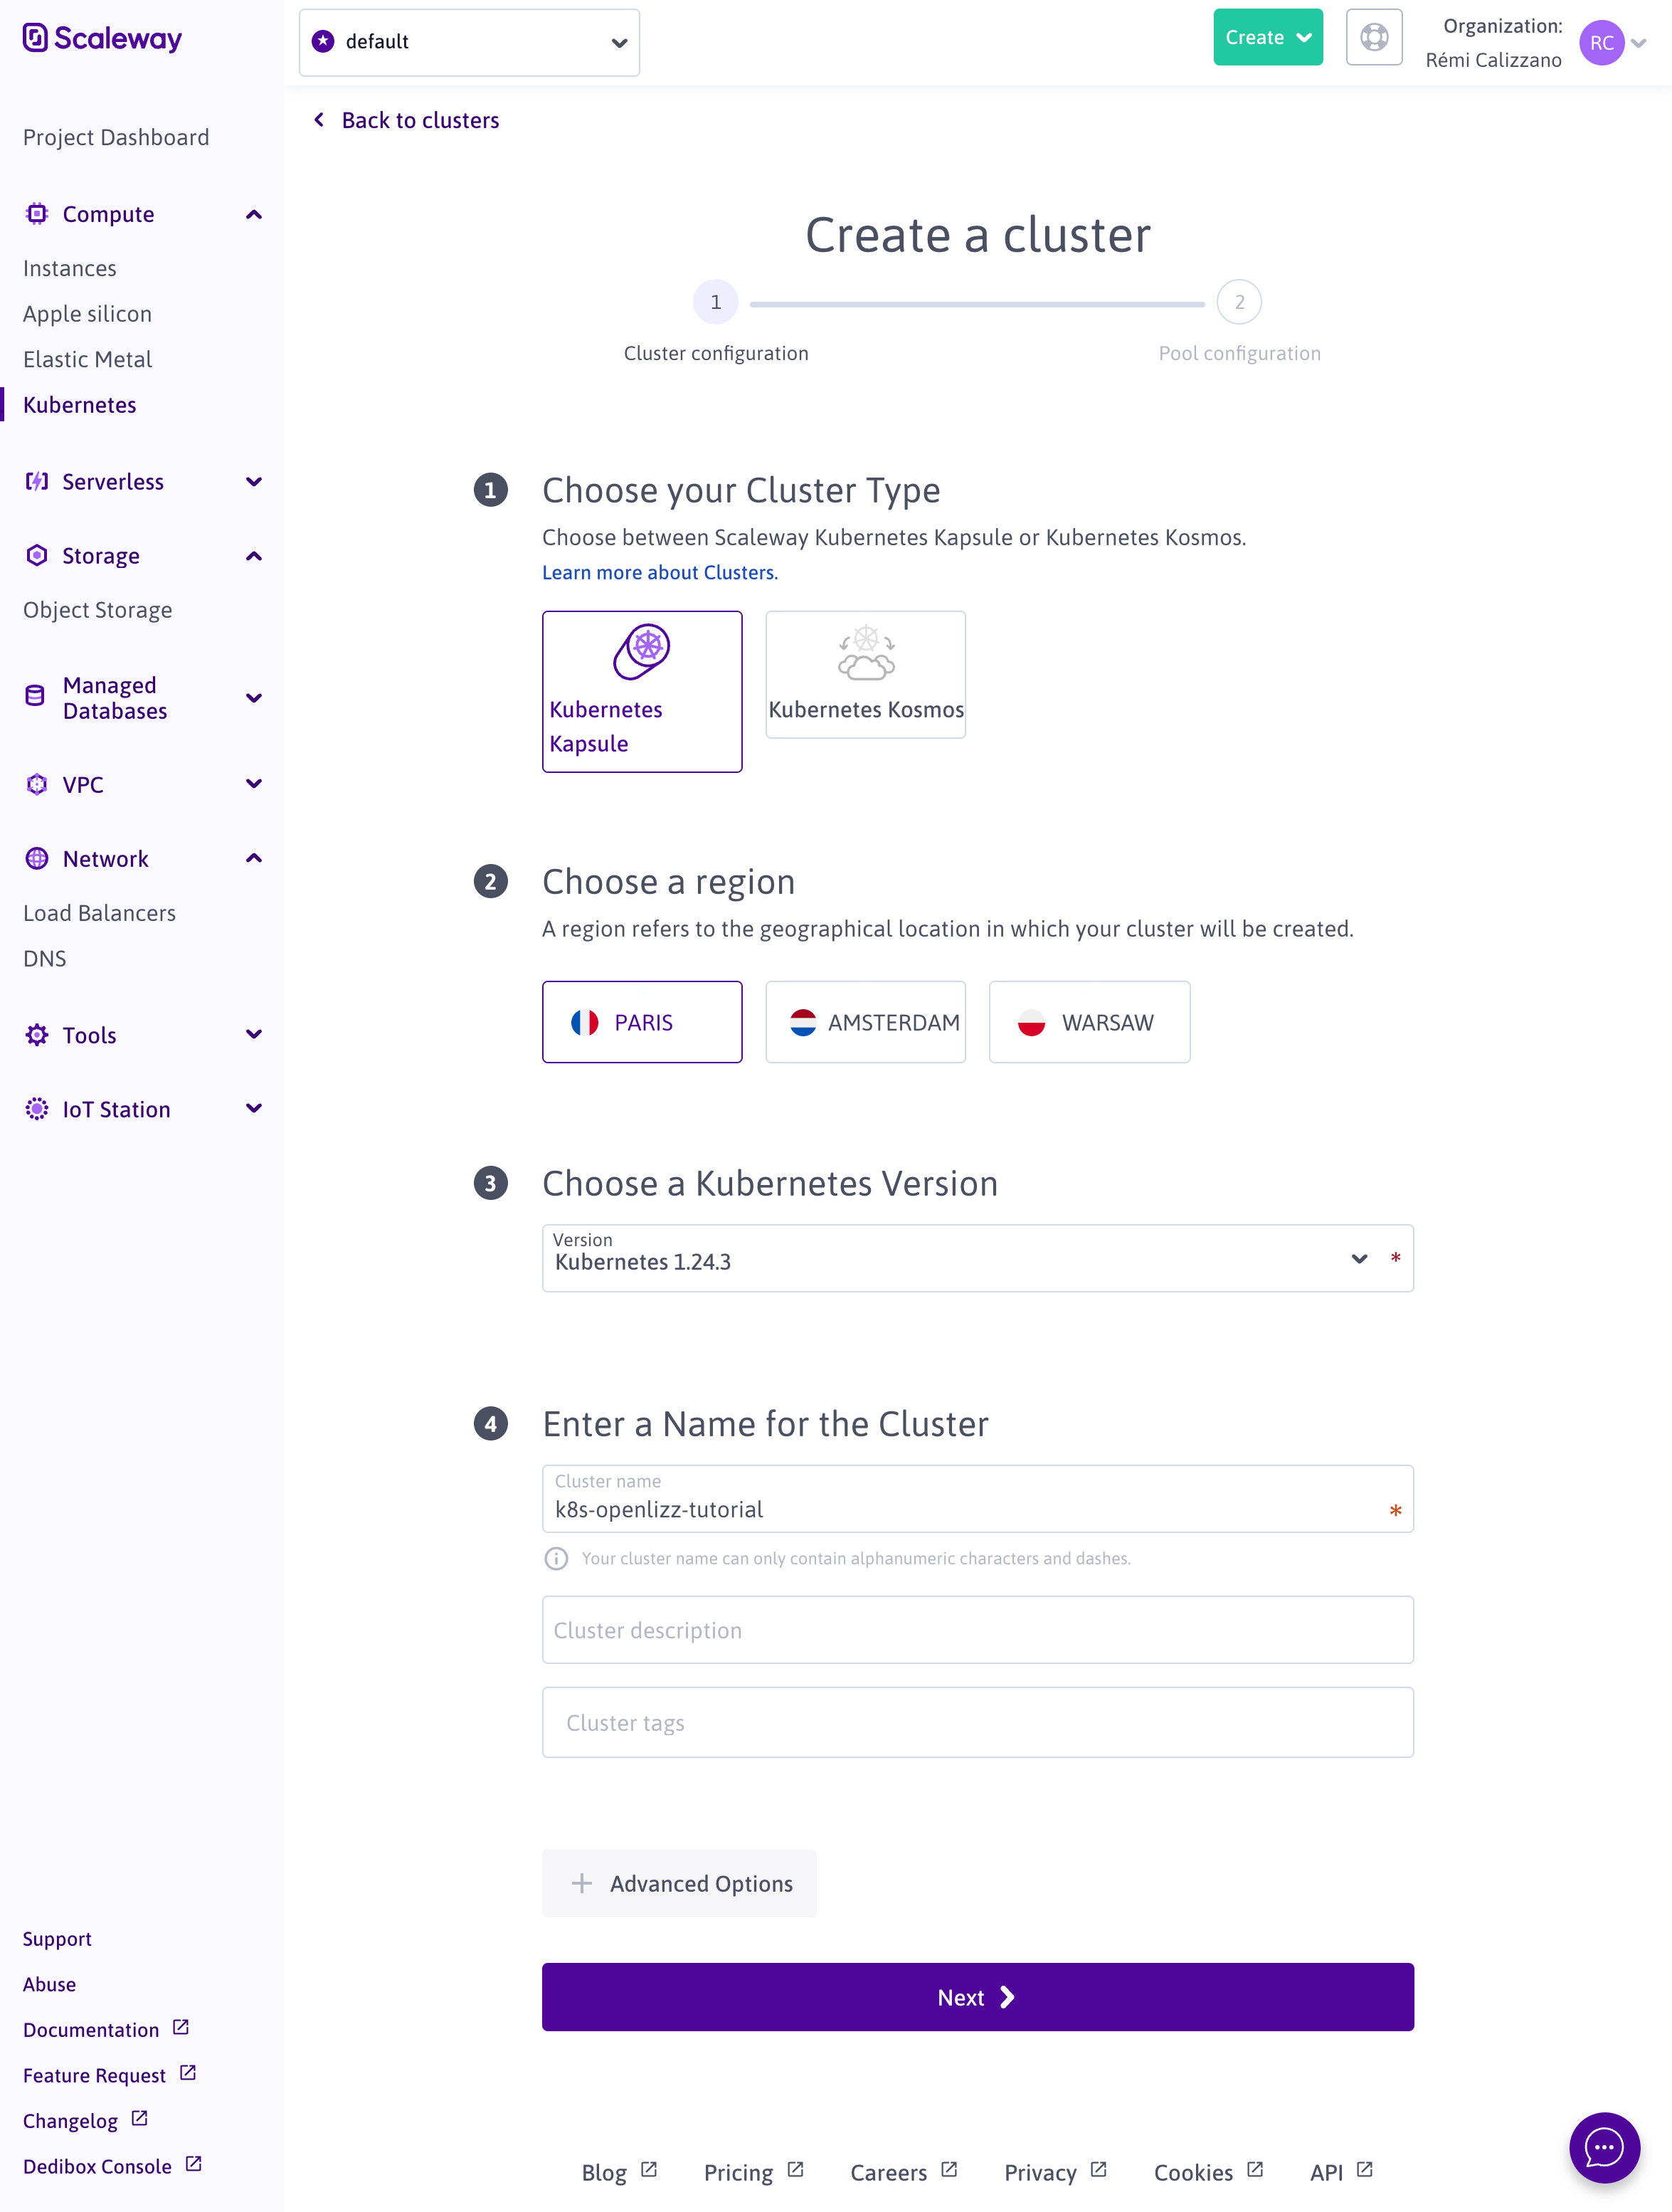The image size is (1672, 2212).
Task: Click the cluster name info icon
Action: coord(556,1558)
